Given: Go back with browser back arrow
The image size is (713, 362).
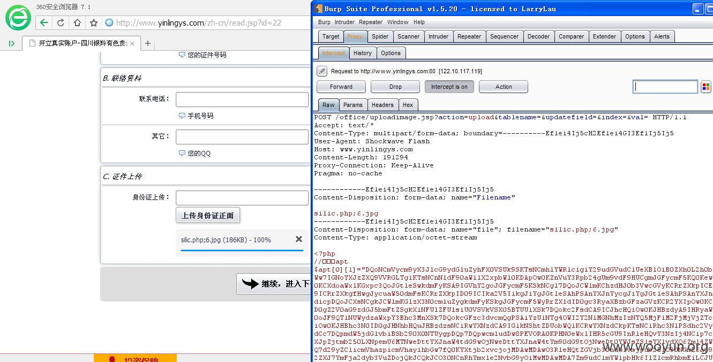Looking at the screenshot, I should (44, 22).
